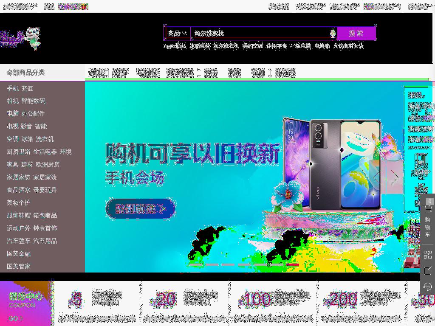Select the 母婴玩具 category
Image resolution: width=435 pixels, height=326 pixels.
(45, 190)
